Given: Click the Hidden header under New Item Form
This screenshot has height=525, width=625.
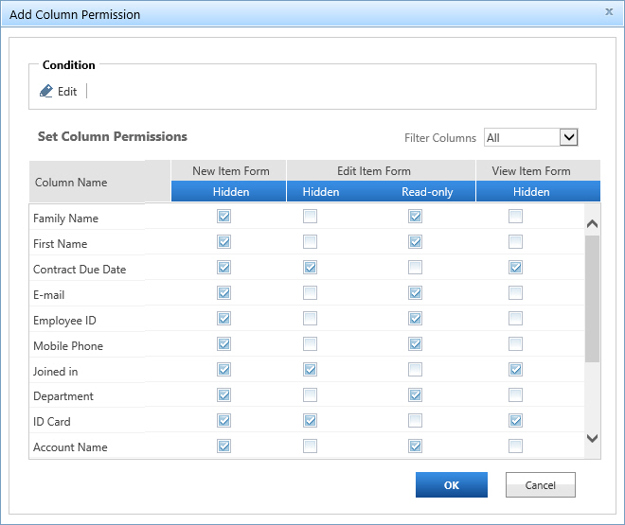Looking at the screenshot, I should click(x=230, y=192).
